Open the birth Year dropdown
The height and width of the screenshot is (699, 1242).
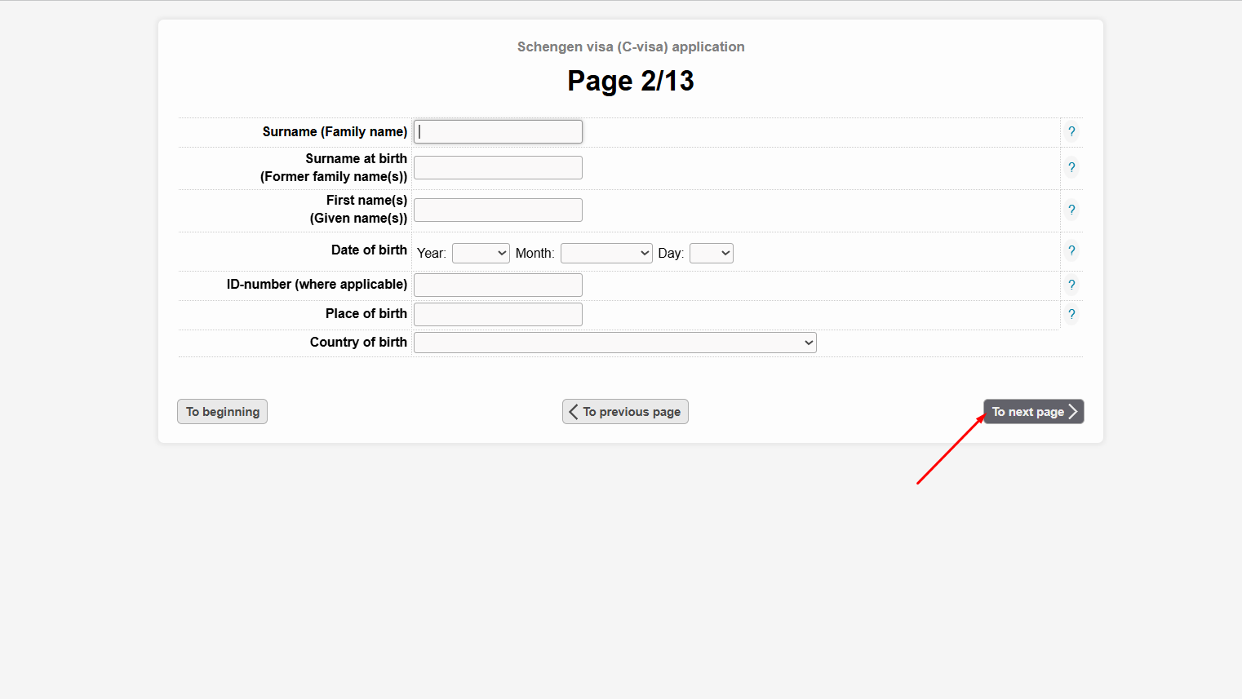(x=481, y=253)
